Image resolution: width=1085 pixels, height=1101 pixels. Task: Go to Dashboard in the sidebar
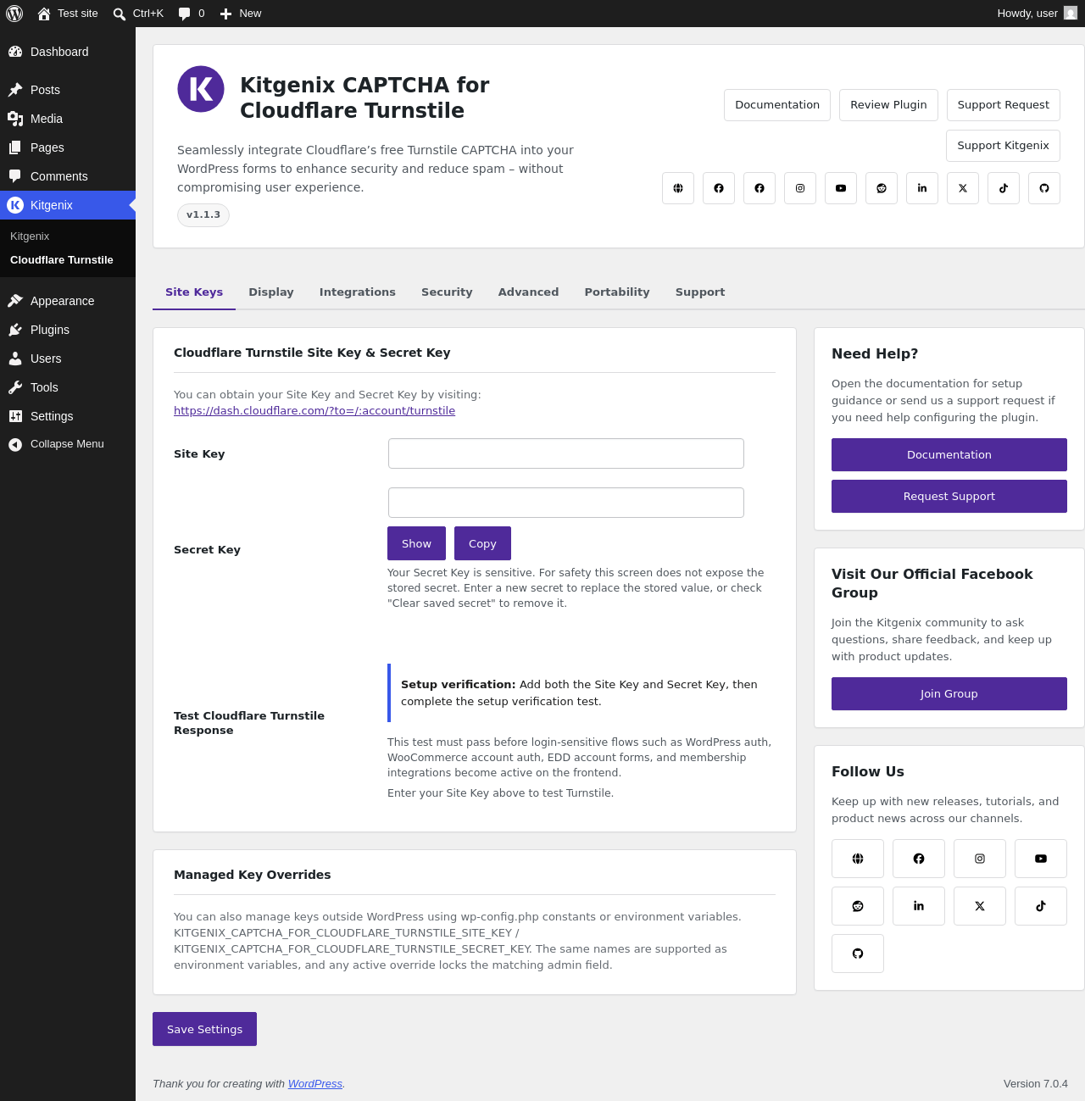click(68, 52)
